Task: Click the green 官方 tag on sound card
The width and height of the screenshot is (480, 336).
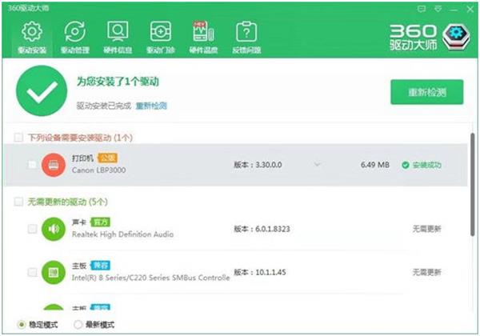Action: click(x=100, y=222)
